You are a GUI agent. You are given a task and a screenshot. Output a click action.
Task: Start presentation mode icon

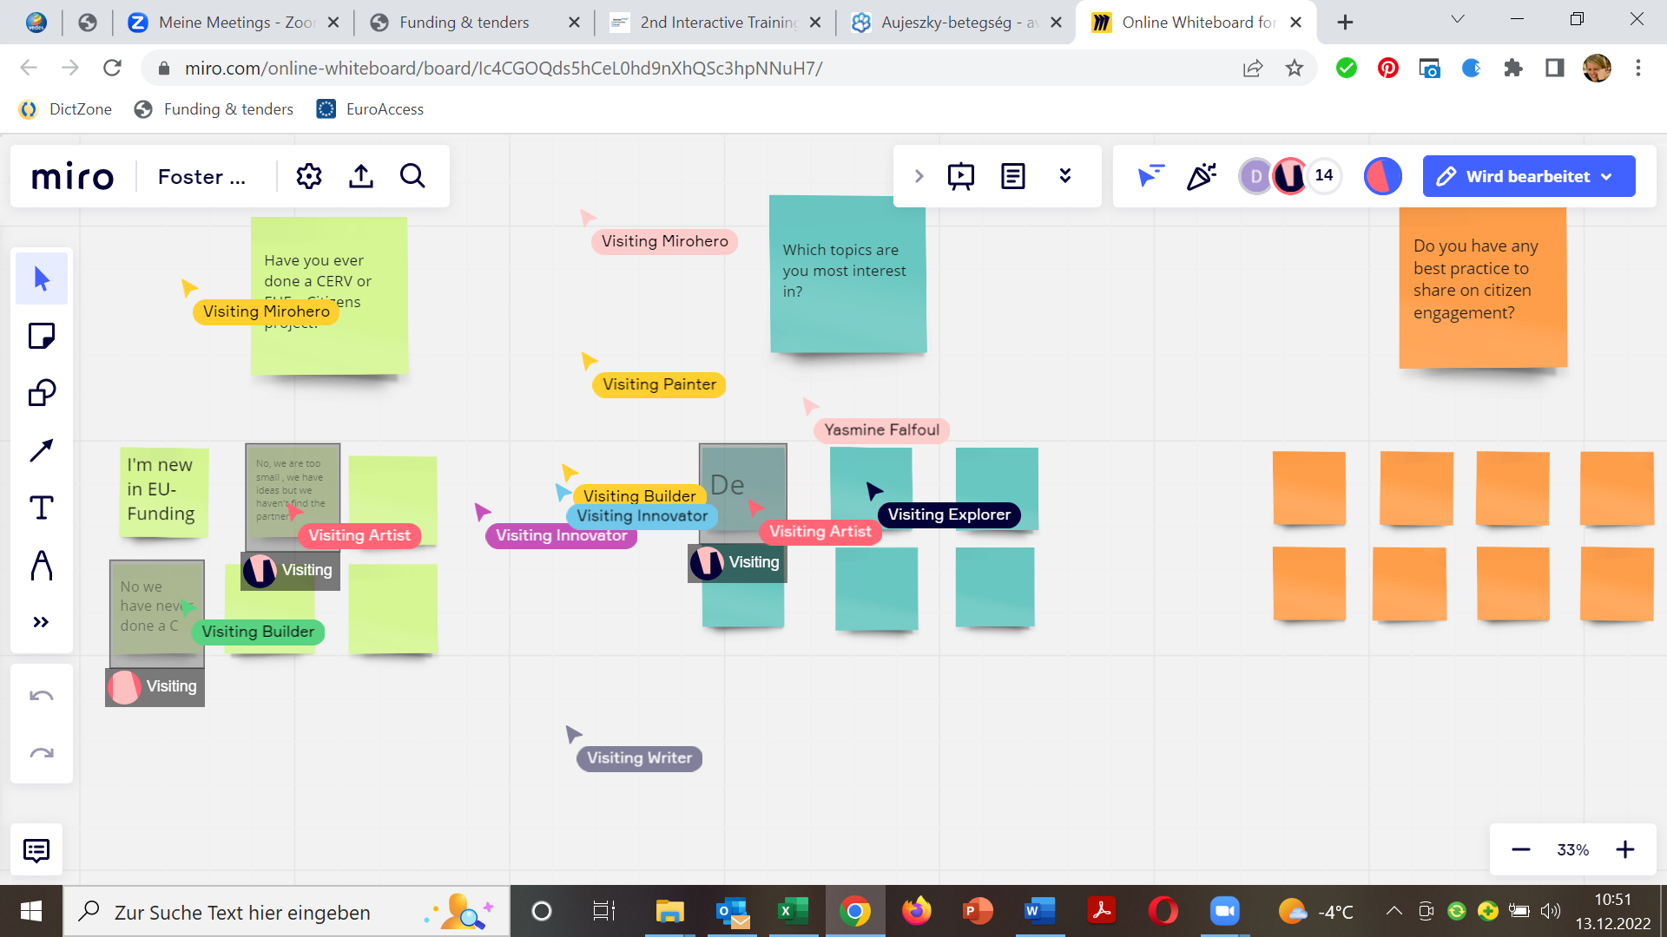tap(961, 176)
